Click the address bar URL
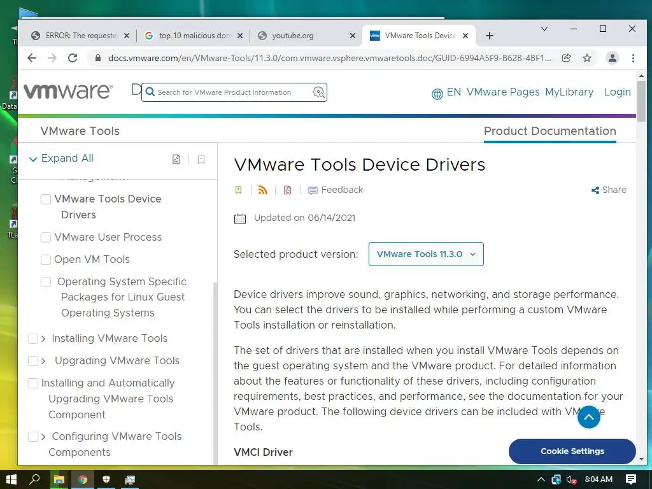 point(329,58)
